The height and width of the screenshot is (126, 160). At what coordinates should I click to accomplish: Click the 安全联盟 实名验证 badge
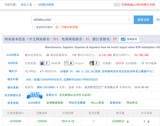pyautogui.click(x=34, y=95)
